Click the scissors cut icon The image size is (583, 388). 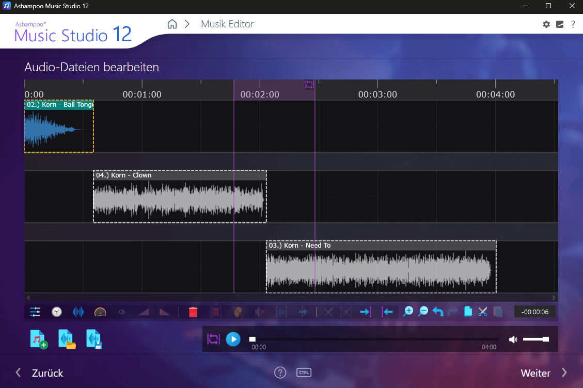coord(483,312)
